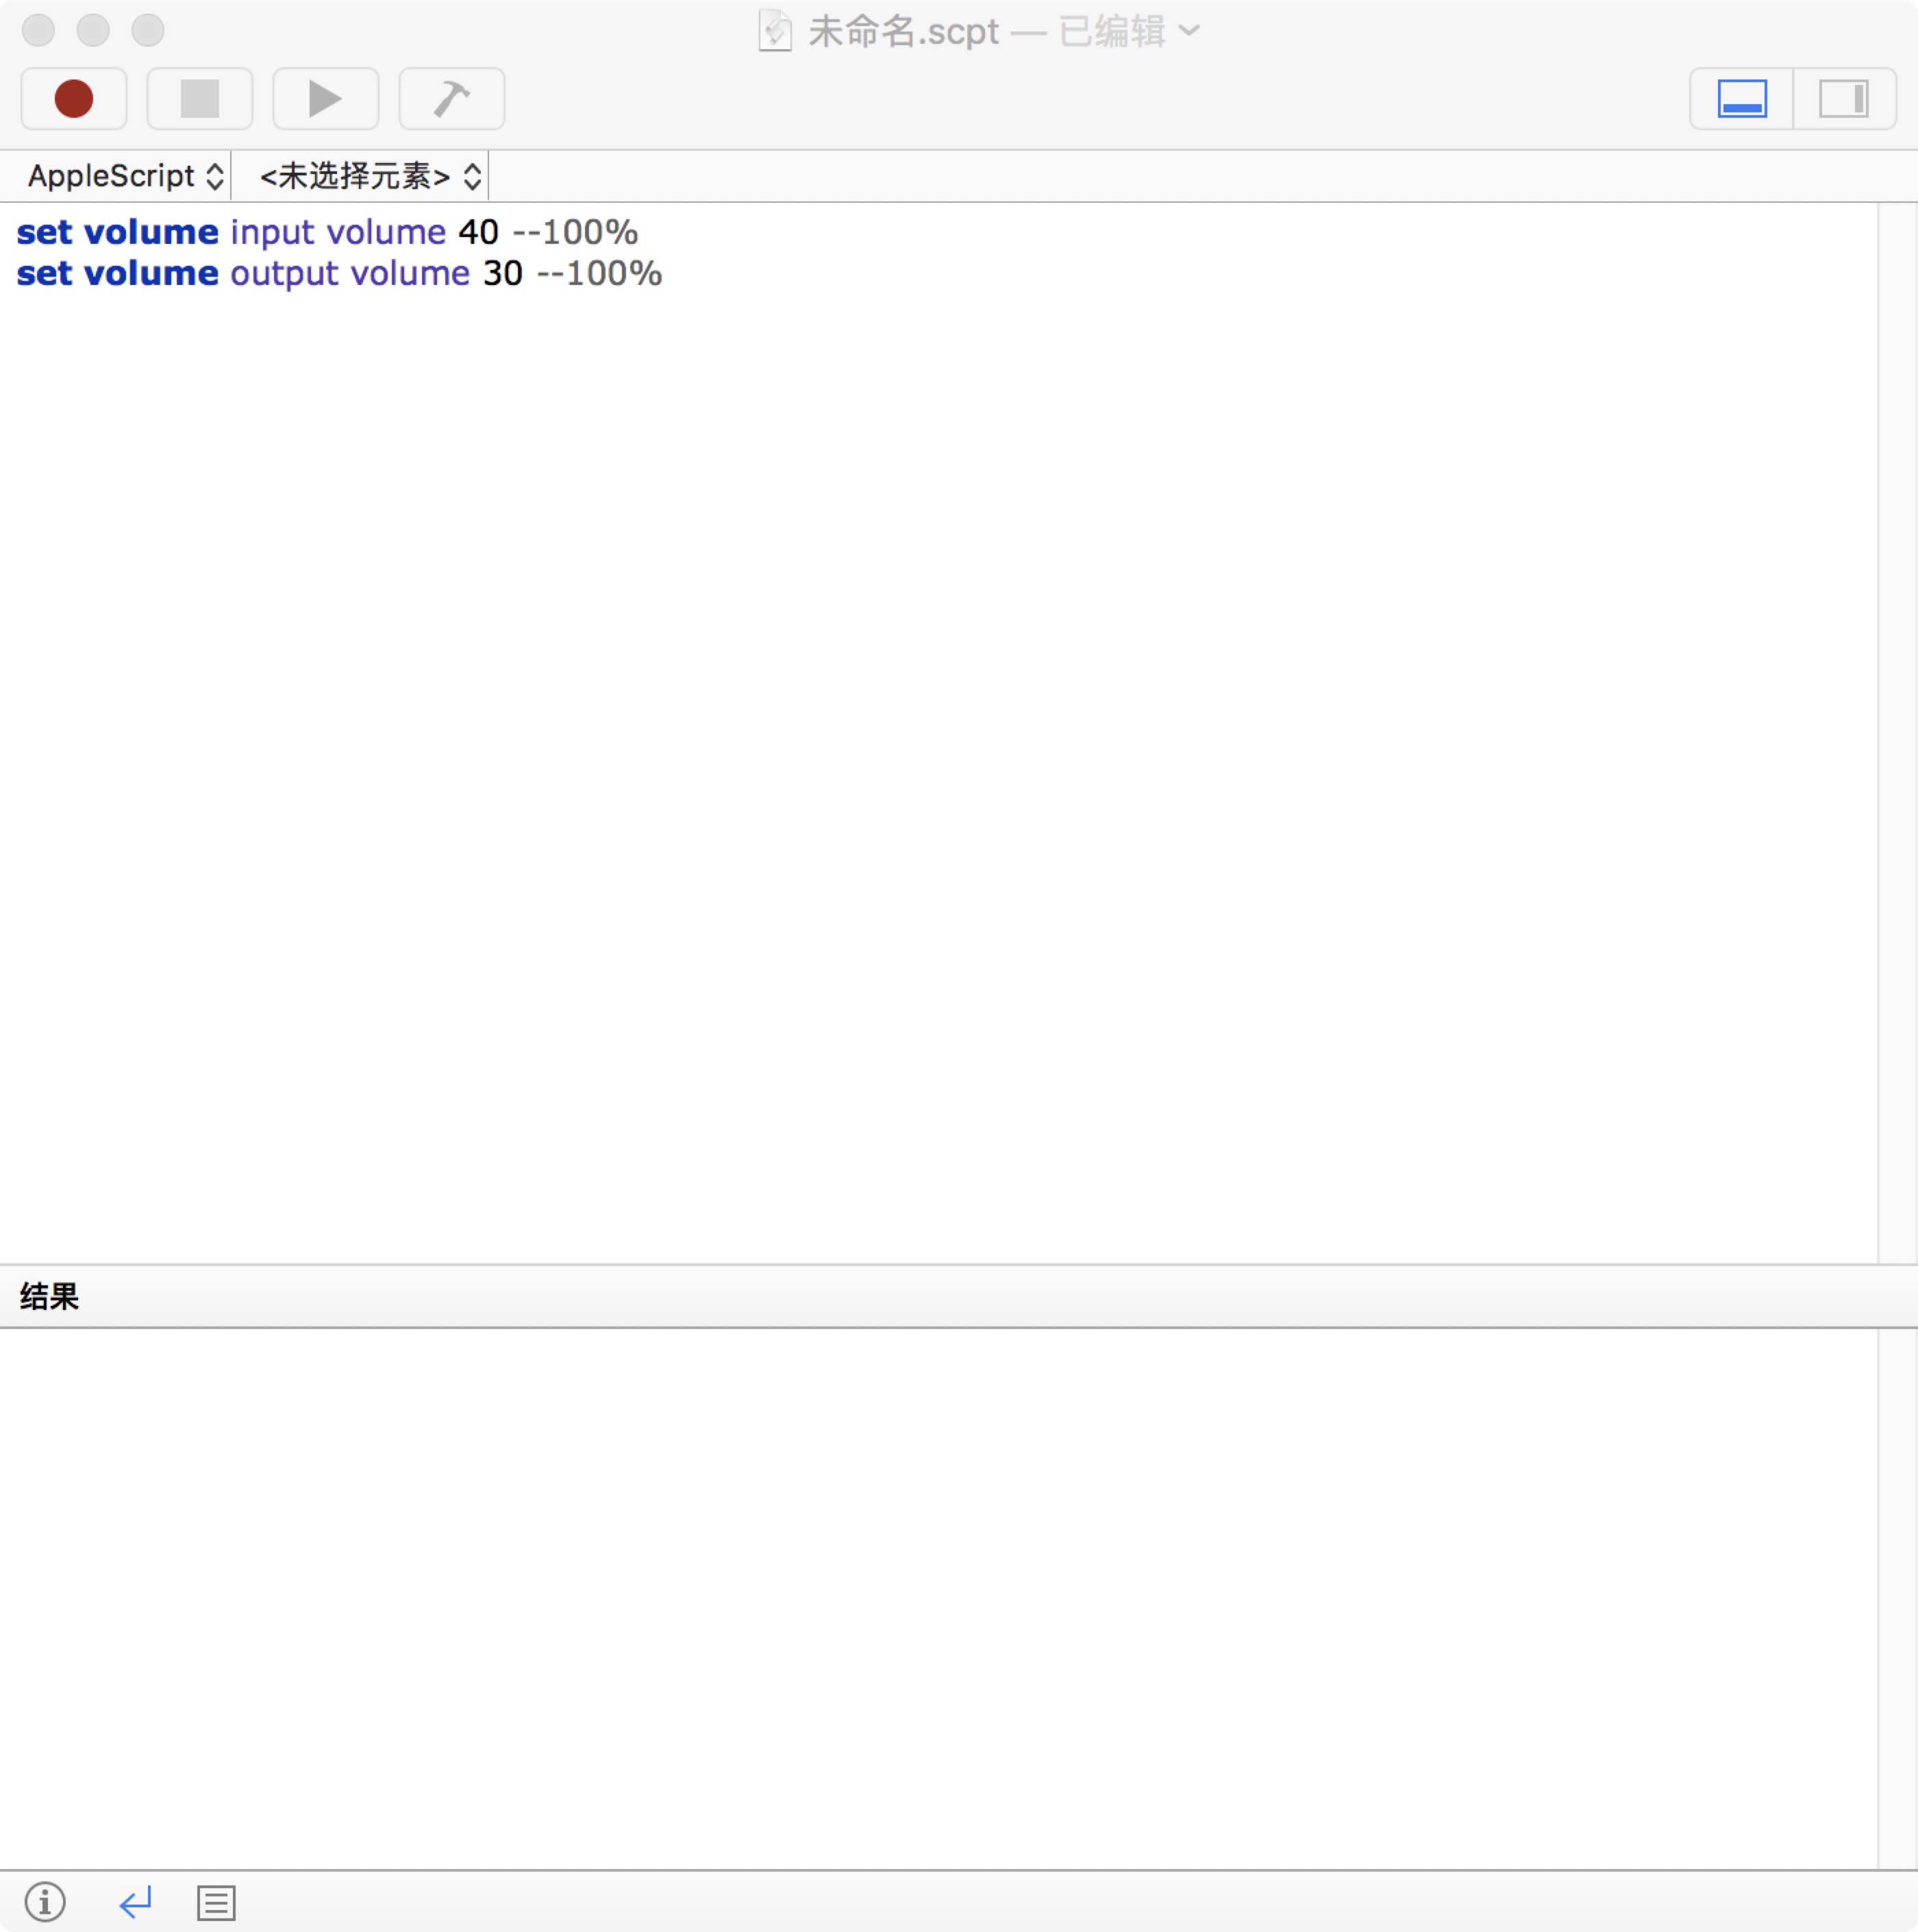Toggle the right sidebar pane view
Viewport: 1918px width, 1932px height.
pos(1845,98)
